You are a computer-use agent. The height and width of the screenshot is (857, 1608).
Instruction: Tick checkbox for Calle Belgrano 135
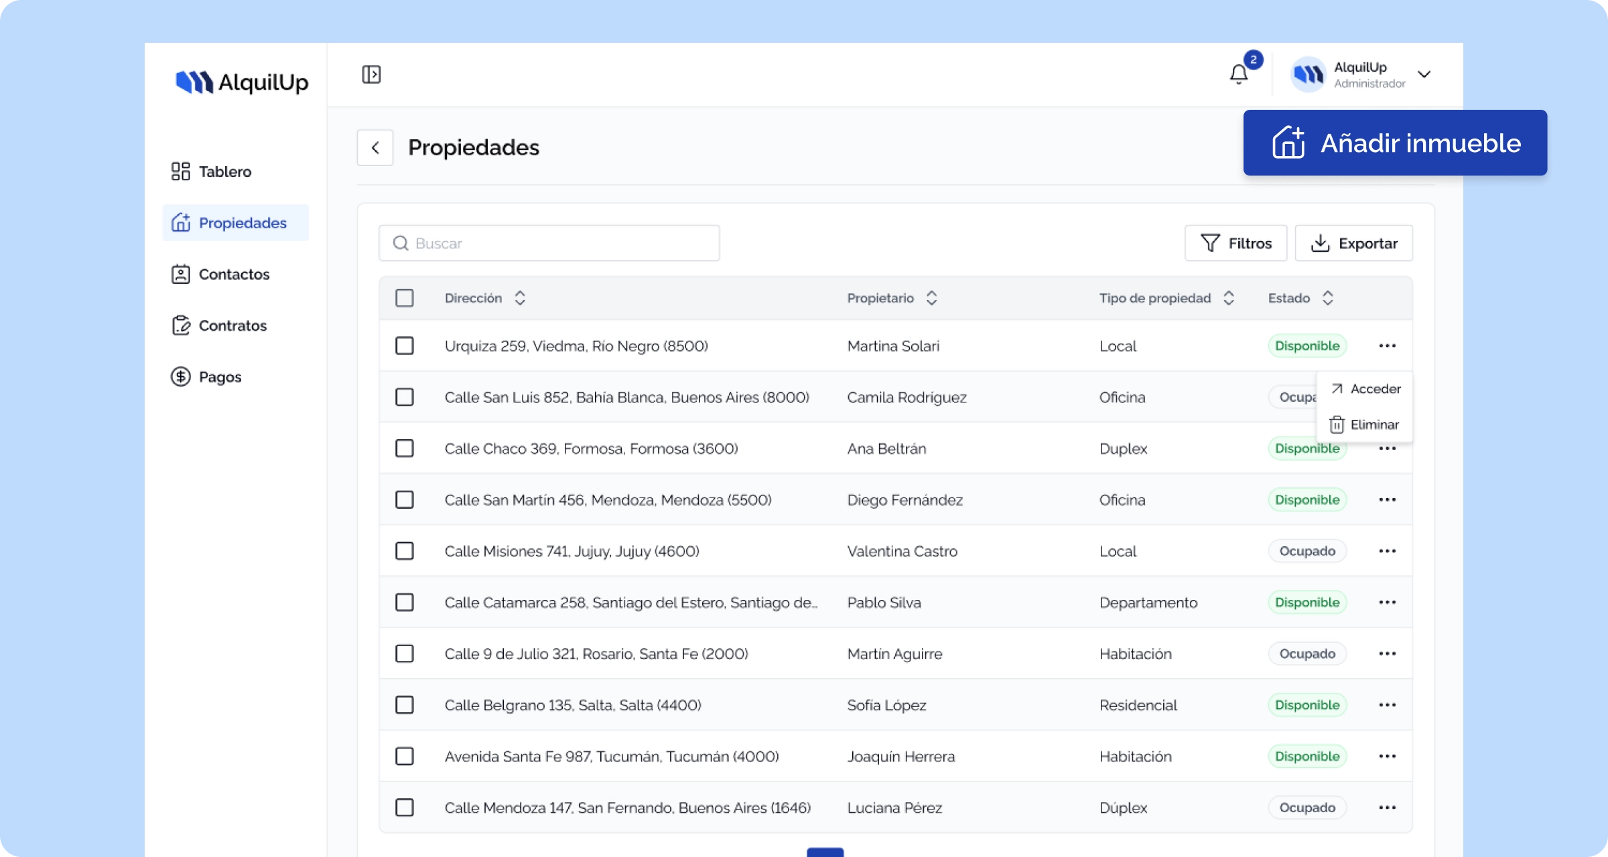(x=405, y=705)
